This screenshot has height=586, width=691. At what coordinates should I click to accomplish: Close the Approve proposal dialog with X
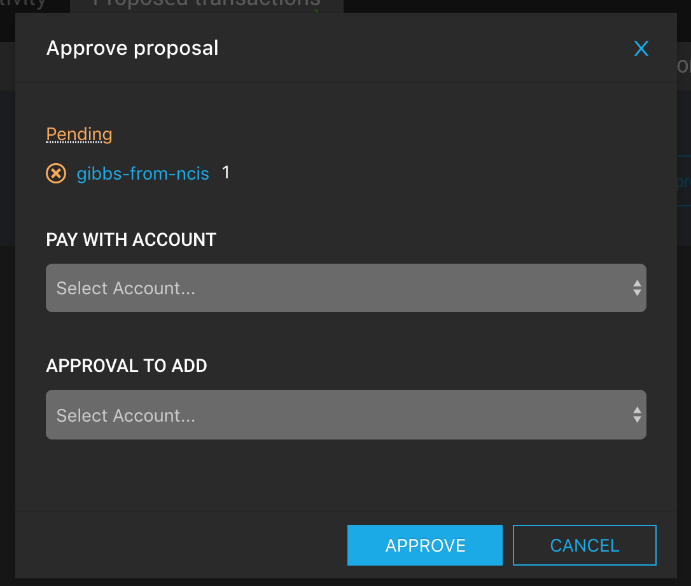click(x=641, y=48)
